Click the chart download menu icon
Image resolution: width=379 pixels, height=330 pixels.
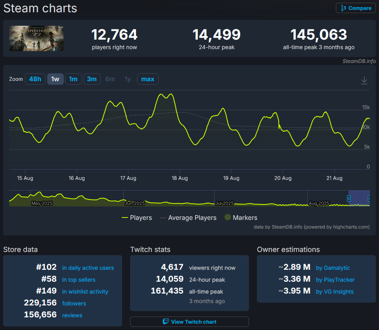point(364,80)
